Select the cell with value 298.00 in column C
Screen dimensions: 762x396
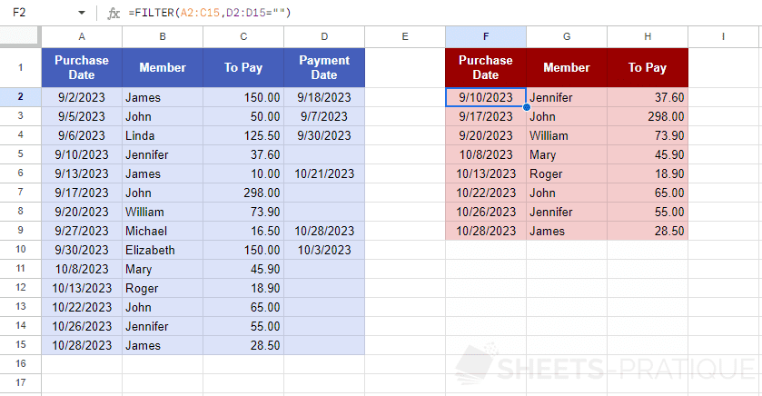click(243, 193)
